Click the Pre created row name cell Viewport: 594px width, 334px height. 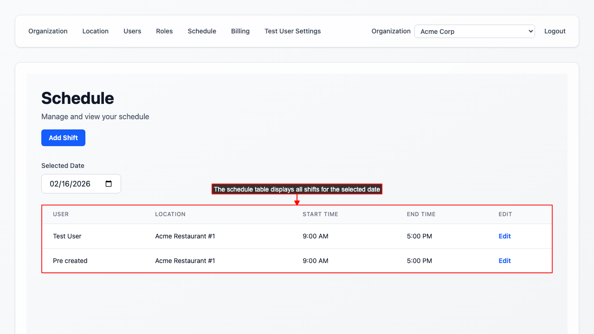click(x=70, y=261)
